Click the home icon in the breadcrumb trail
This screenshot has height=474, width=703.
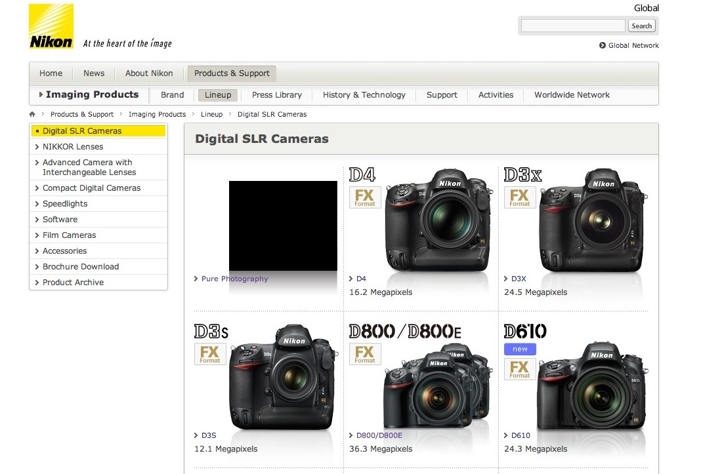[x=32, y=113]
